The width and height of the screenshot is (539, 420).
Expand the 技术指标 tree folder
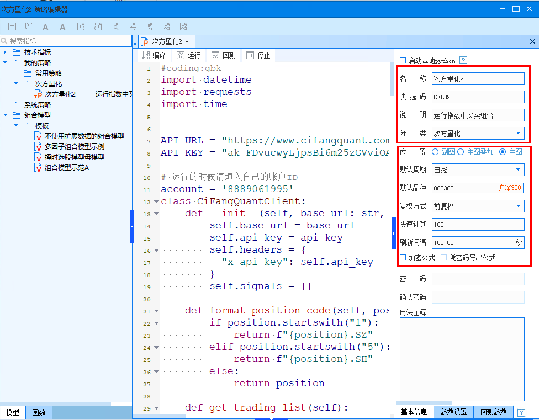click(6, 52)
